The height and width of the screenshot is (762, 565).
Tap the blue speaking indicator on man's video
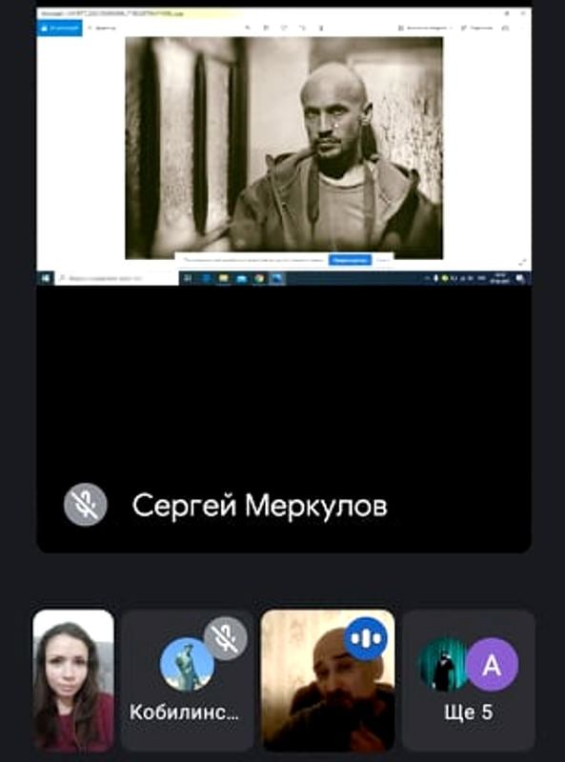point(366,638)
